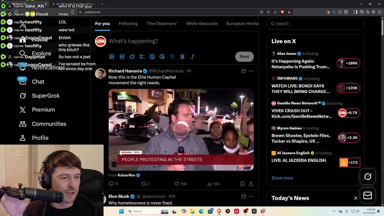
Task: Click the X search box
Action: point(316,23)
